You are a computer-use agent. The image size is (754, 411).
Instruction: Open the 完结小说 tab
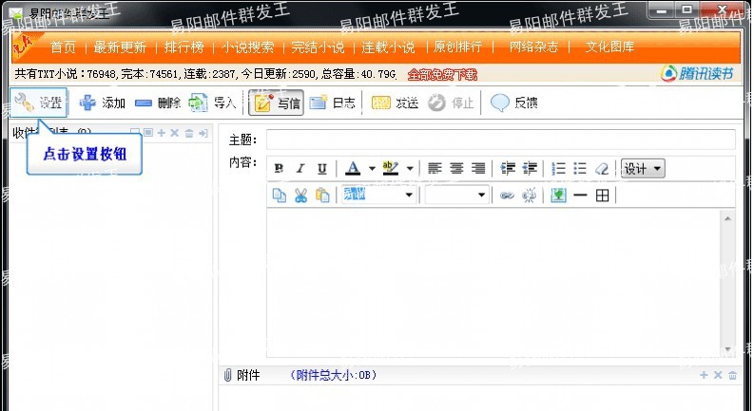[318, 47]
